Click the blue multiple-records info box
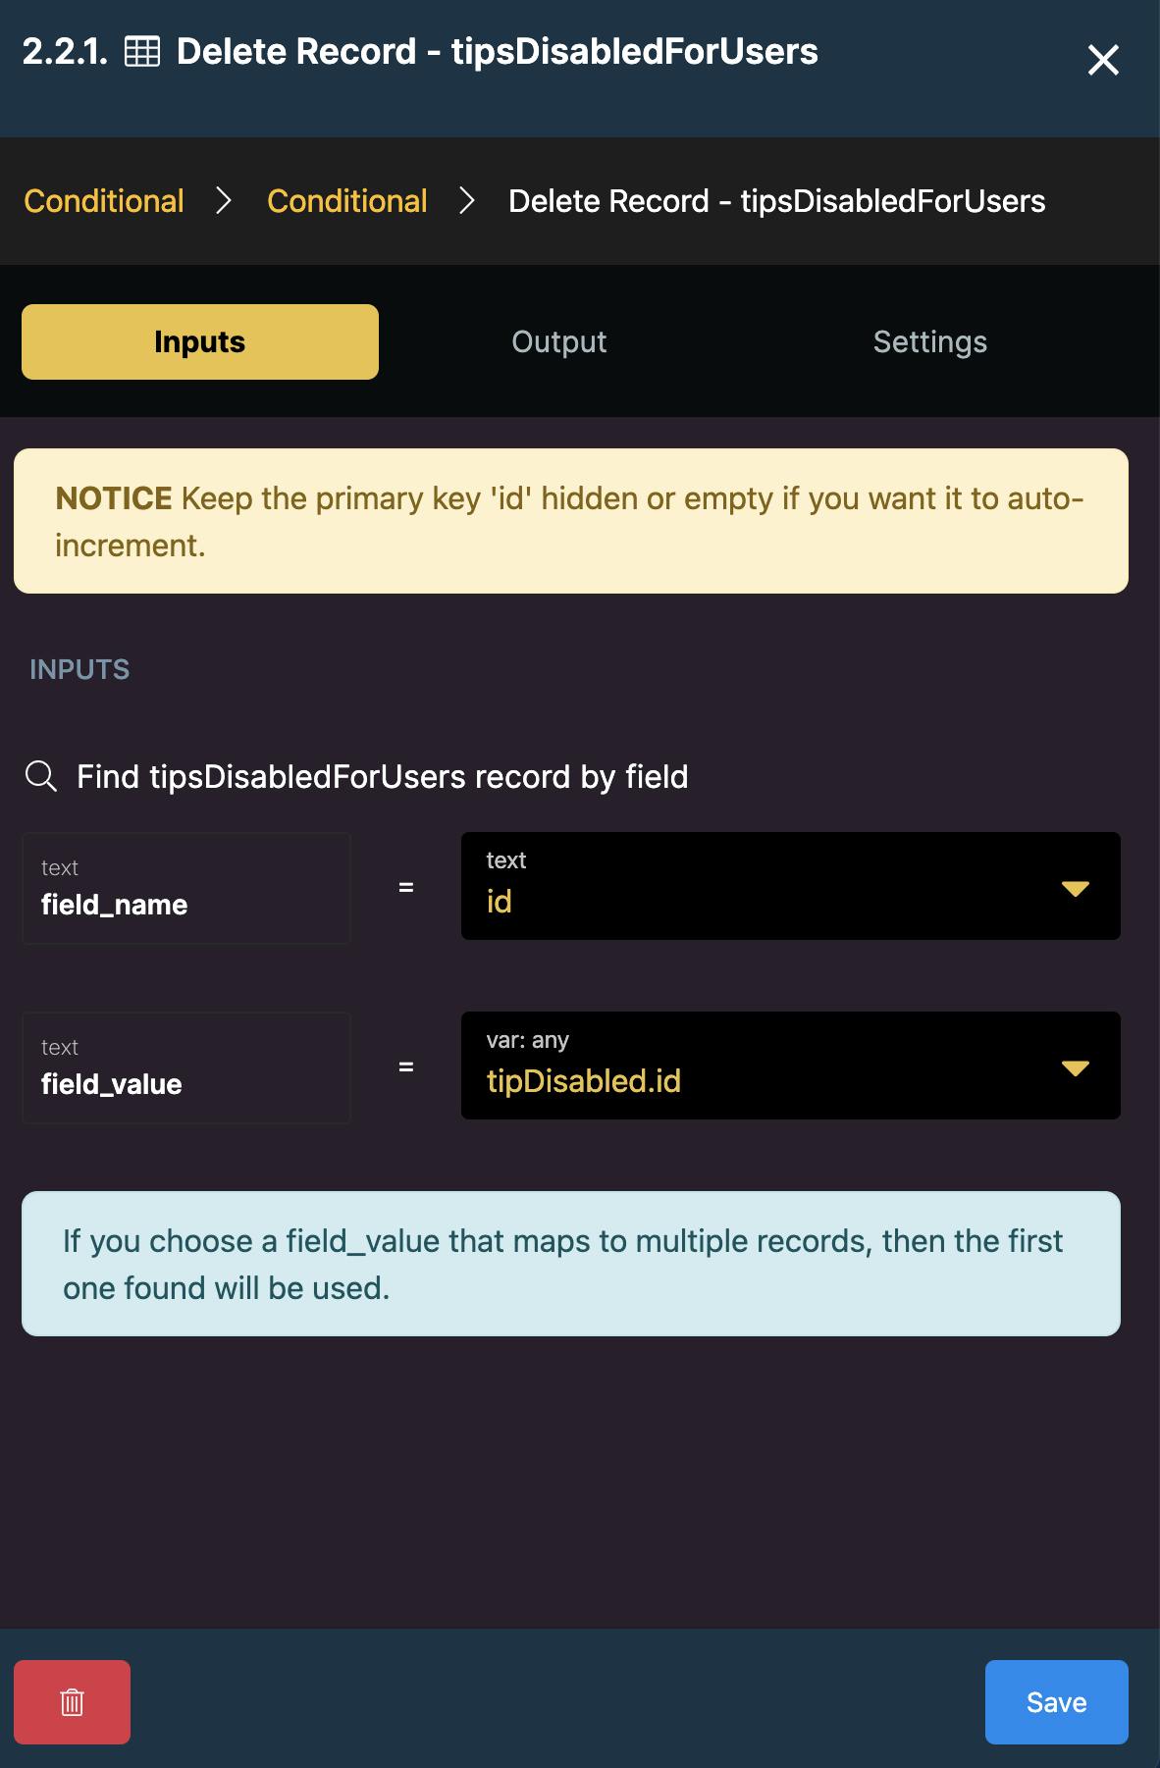The height and width of the screenshot is (1768, 1160). point(570,1264)
